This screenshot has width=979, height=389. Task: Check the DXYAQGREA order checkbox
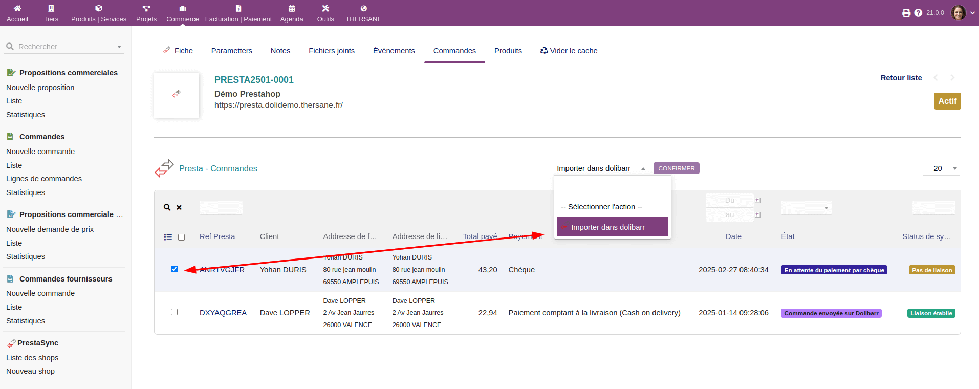pyautogui.click(x=174, y=312)
